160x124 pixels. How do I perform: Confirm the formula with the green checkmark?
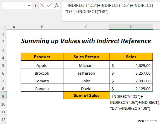(x=49, y=5)
